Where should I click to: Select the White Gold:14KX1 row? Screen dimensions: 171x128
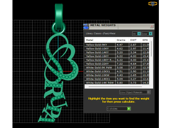117,79
